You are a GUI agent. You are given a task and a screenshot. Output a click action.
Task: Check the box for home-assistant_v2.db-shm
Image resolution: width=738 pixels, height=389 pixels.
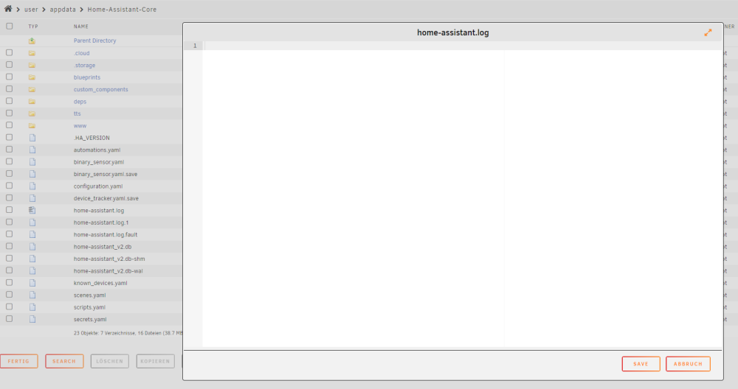click(x=10, y=259)
